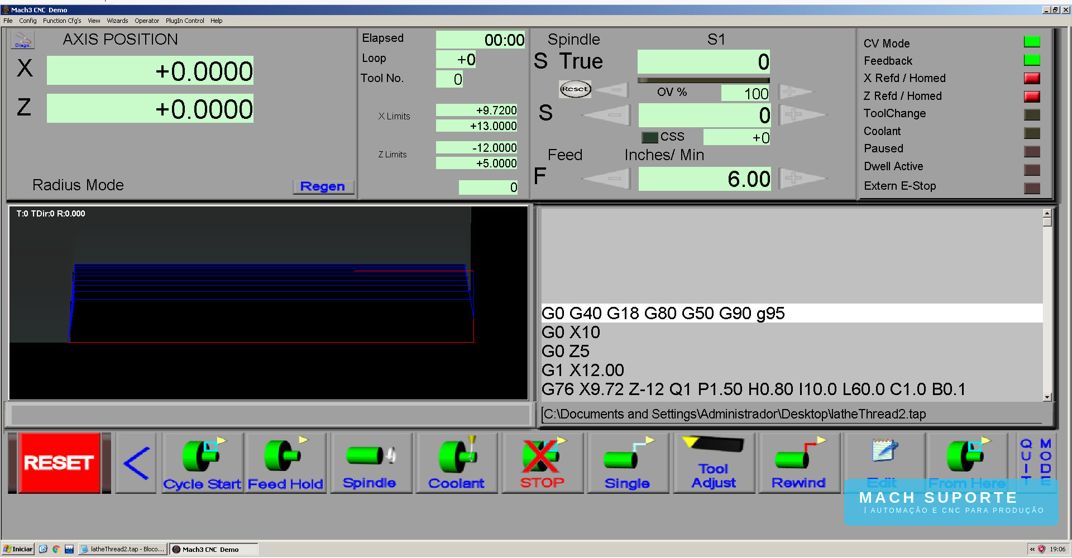This screenshot has height=558, width=1072.
Task: Click the toolpath display view
Action: [x=269, y=303]
